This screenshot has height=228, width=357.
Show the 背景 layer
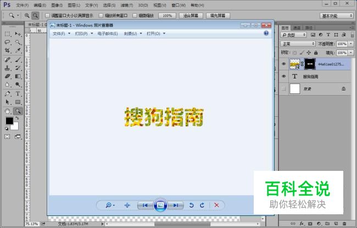pos(284,88)
